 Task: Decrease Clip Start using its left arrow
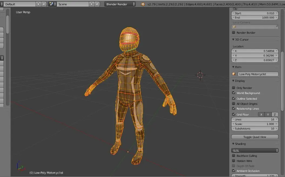233,13
